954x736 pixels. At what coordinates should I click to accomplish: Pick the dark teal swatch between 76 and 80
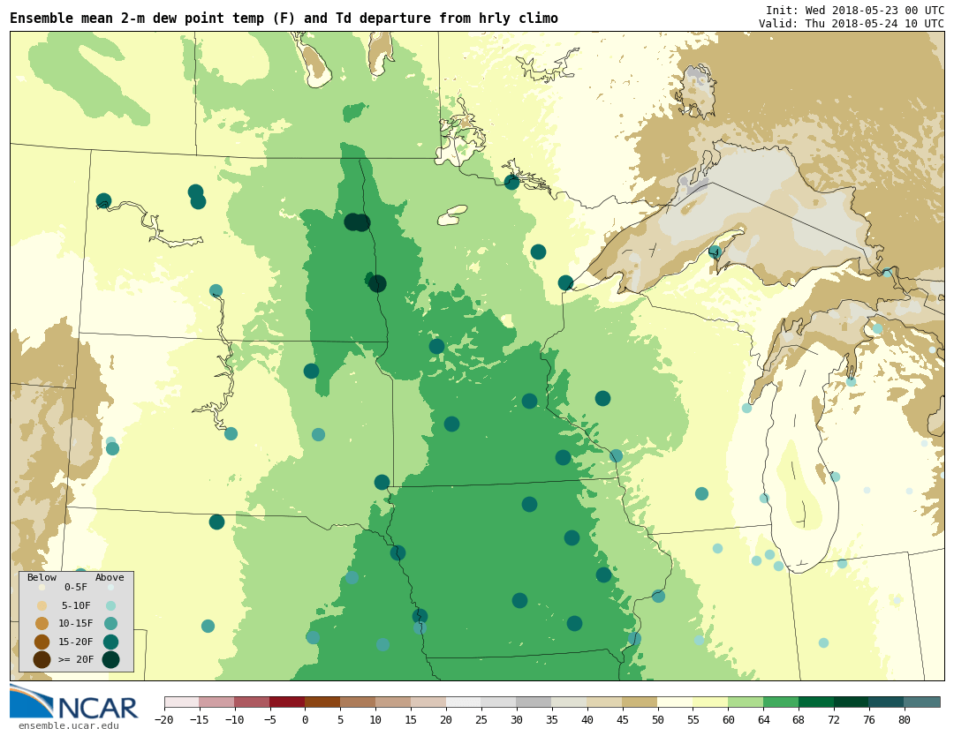[x=887, y=702]
